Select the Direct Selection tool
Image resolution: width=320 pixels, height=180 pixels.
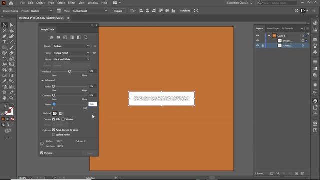coord(12,25)
